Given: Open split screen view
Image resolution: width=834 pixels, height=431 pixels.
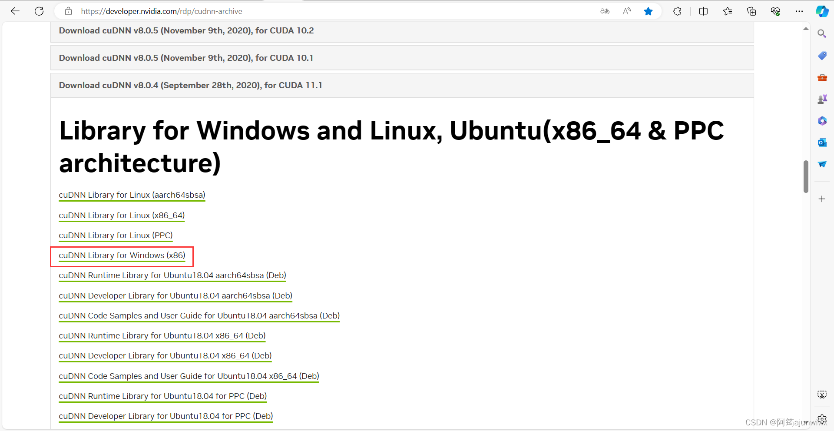Looking at the screenshot, I should tap(704, 11).
